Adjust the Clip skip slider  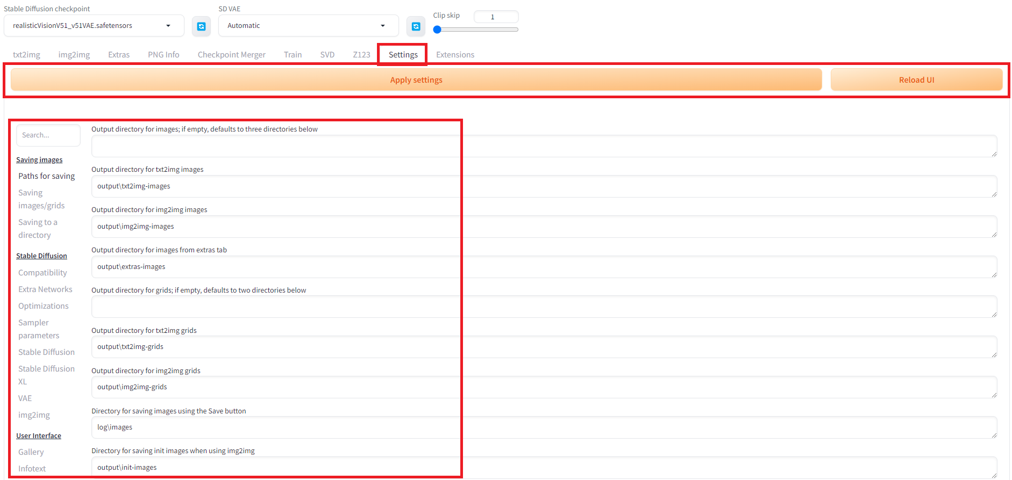click(x=476, y=30)
